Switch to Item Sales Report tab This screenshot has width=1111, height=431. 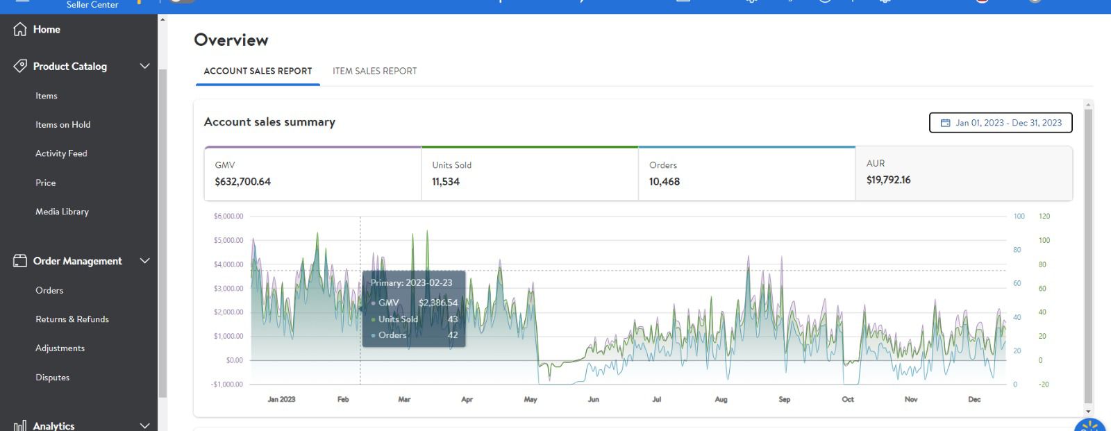[x=374, y=71]
